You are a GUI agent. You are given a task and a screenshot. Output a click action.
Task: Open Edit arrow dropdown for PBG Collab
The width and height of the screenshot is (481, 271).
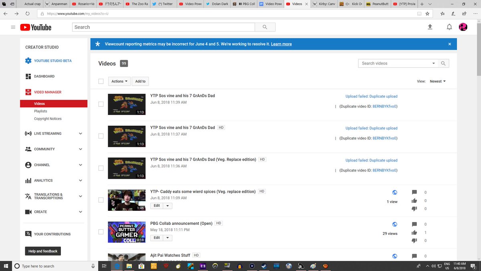pos(168,238)
